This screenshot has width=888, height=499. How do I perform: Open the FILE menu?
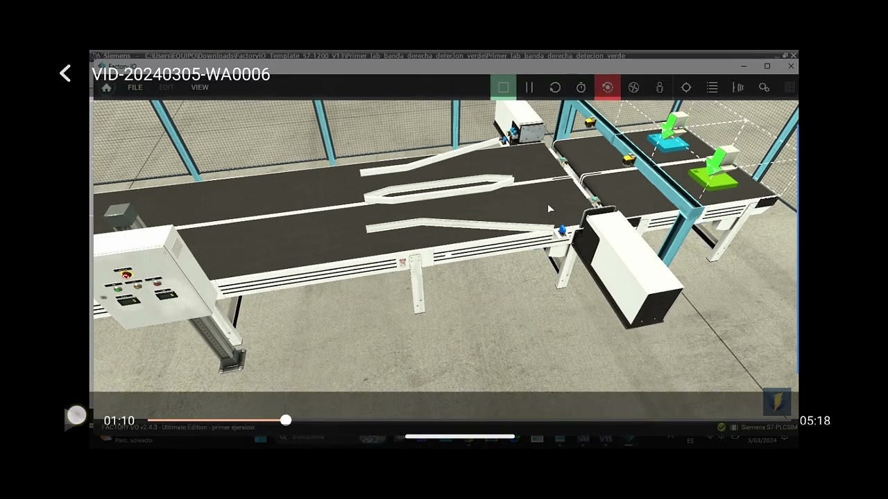[135, 87]
